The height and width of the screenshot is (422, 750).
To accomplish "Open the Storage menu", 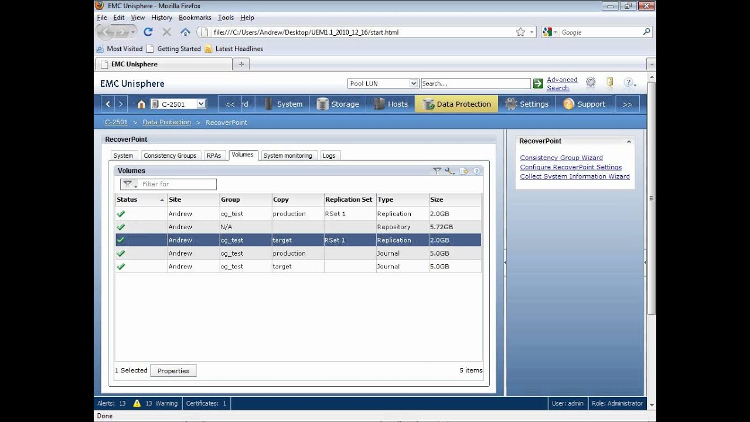I will (x=338, y=104).
